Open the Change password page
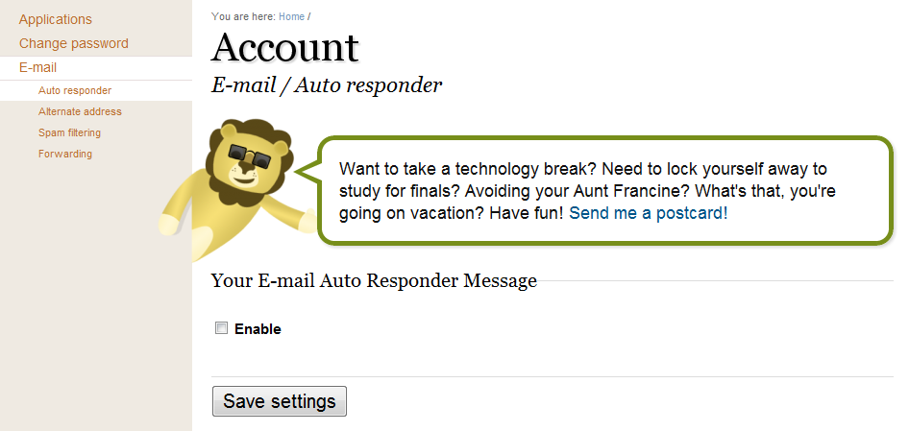Screen dimensions: 909x431 point(74,43)
